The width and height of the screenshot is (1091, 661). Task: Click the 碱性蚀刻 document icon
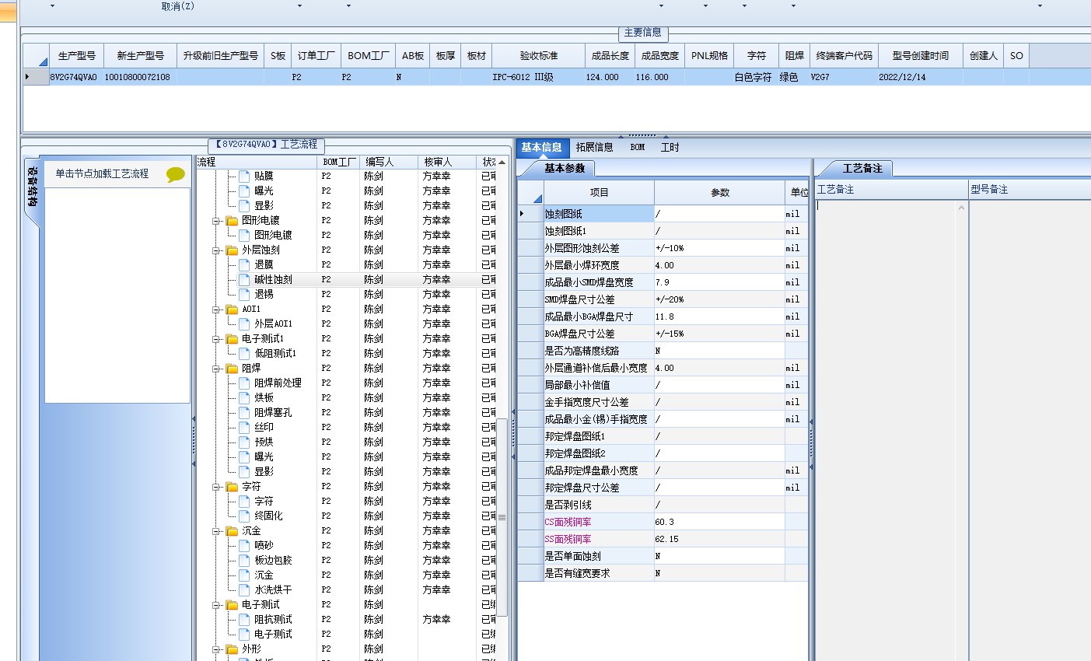point(244,280)
